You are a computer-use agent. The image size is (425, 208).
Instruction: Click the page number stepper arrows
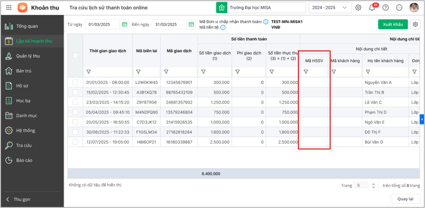click(373, 186)
